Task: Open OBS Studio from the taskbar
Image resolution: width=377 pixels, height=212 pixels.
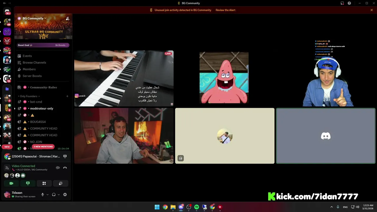Action: pos(189,207)
